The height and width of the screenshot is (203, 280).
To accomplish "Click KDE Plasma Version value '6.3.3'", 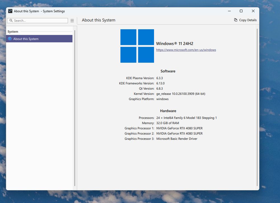I will (x=160, y=78).
